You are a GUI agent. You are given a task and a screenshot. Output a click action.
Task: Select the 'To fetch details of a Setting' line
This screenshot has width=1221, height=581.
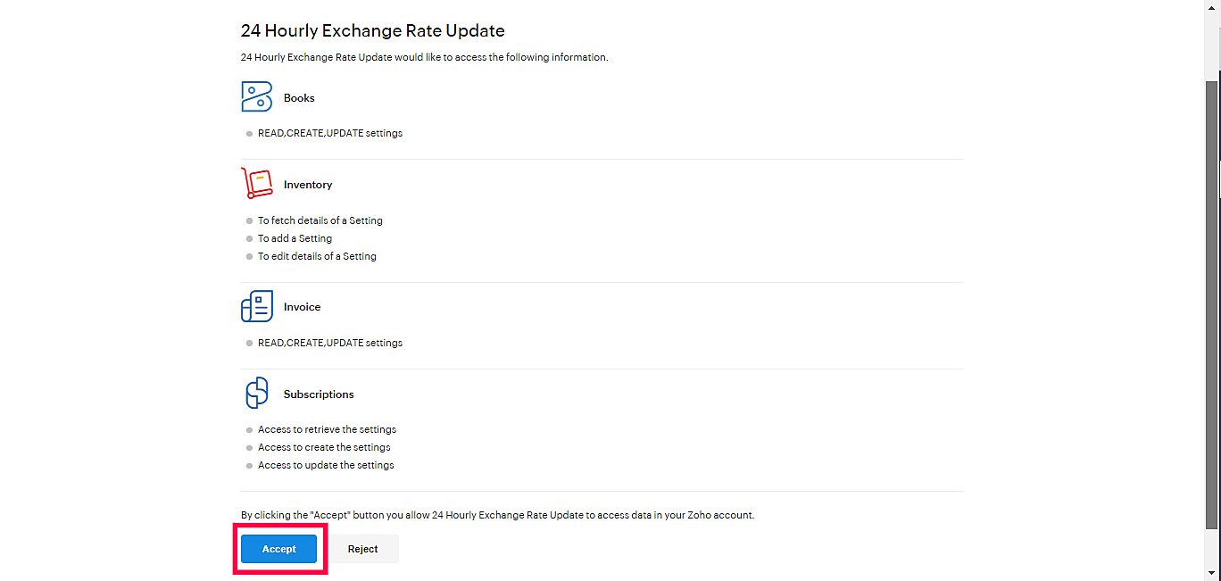tap(320, 220)
